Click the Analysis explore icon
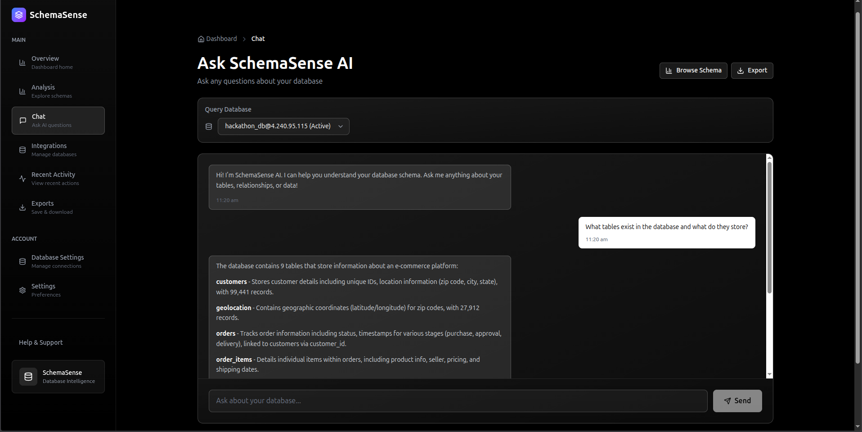 pos(22,91)
